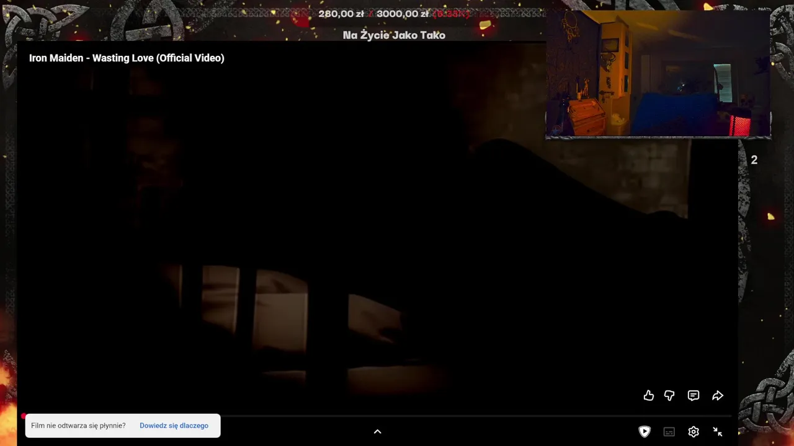
Task: Open the comments panel icon
Action: point(694,395)
